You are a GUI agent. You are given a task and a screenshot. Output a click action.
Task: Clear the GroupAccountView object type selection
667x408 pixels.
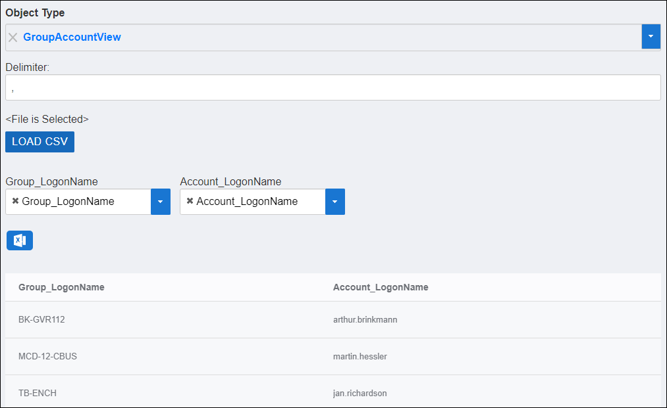(x=13, y=37)
